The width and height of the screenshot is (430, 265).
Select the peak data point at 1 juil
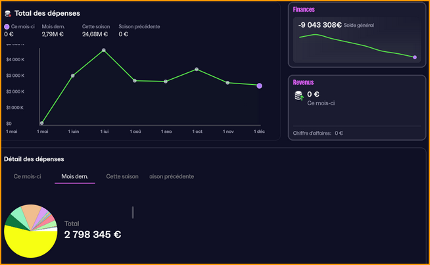click(x=104, y=50)
